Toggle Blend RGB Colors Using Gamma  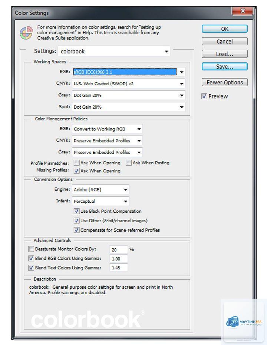[31, 258]
